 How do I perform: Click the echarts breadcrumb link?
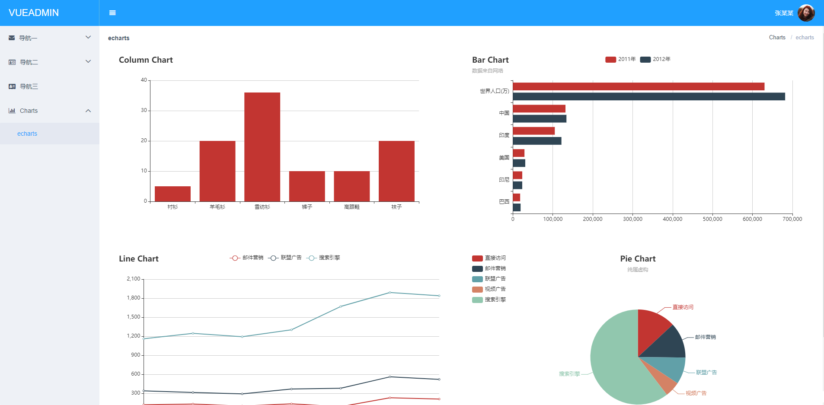[x=805, y=37]
